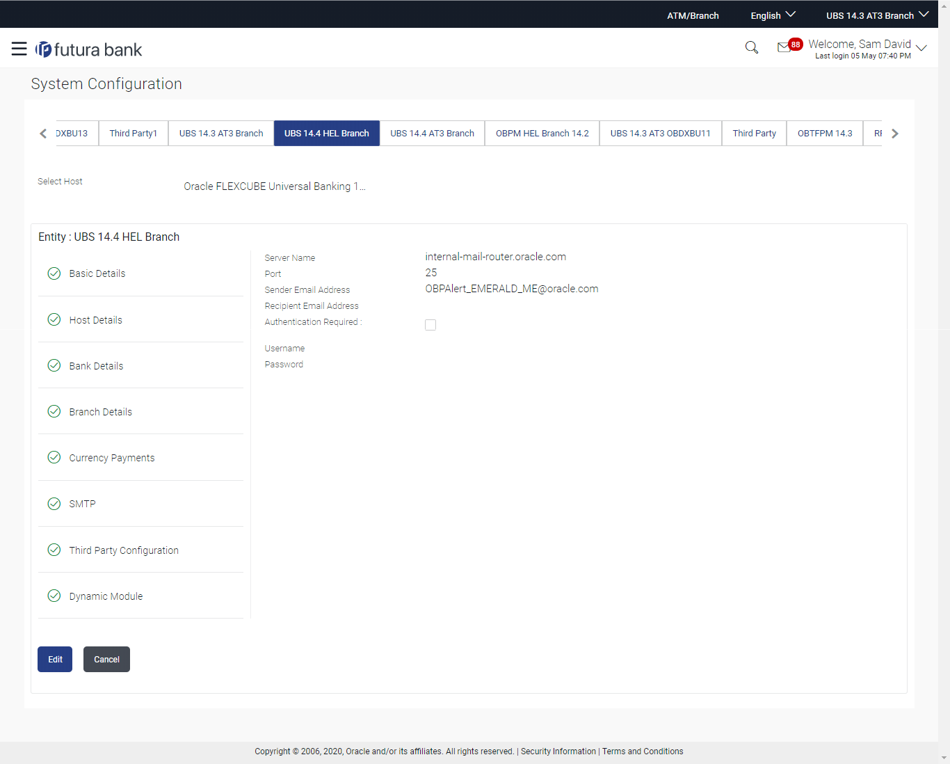Click the vertical page scrollbar
The width and height of the screenshot is (950, 764).
point(944,382)
